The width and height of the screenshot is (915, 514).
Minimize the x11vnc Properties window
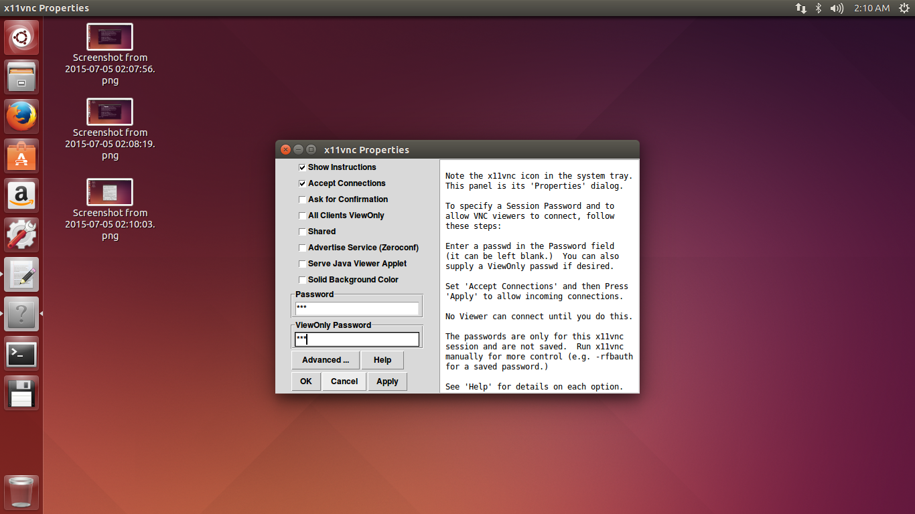pos(299,149)
